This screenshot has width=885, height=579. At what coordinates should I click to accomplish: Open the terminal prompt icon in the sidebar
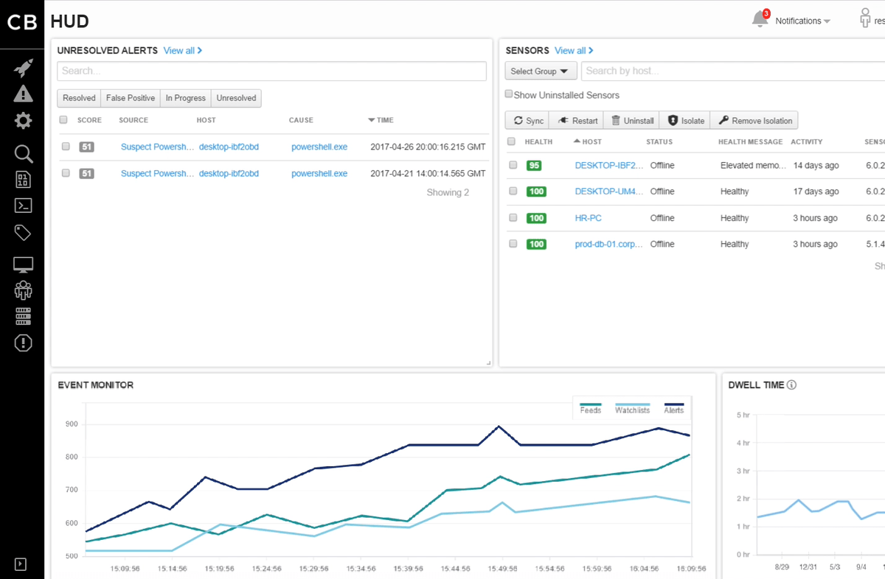point(24,206)
